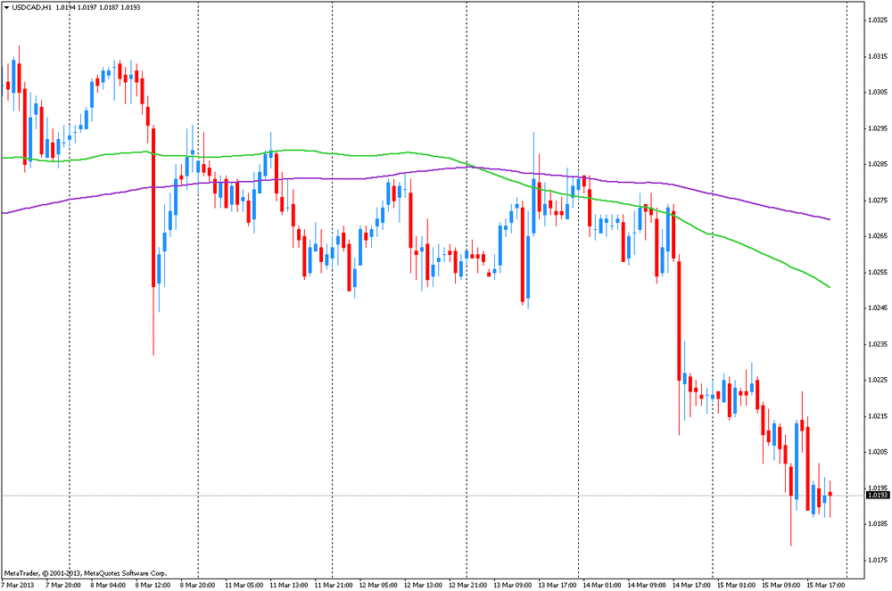Click the long red candle on 8 Mar
Screen dimensions: 892x591
pyautogui.click(x=153, y=205)
